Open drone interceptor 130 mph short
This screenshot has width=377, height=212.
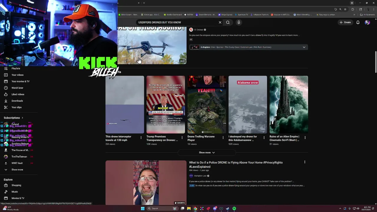point(125,105)
